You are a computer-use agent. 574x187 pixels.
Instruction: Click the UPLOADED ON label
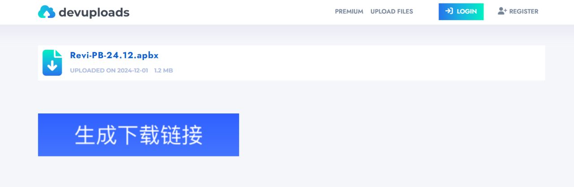(93, 70)
